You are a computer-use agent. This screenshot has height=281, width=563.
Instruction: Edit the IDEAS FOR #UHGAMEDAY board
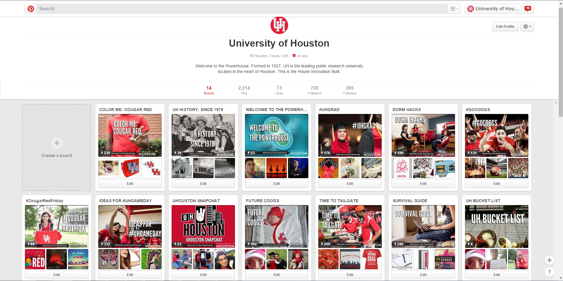coord(130,275)
